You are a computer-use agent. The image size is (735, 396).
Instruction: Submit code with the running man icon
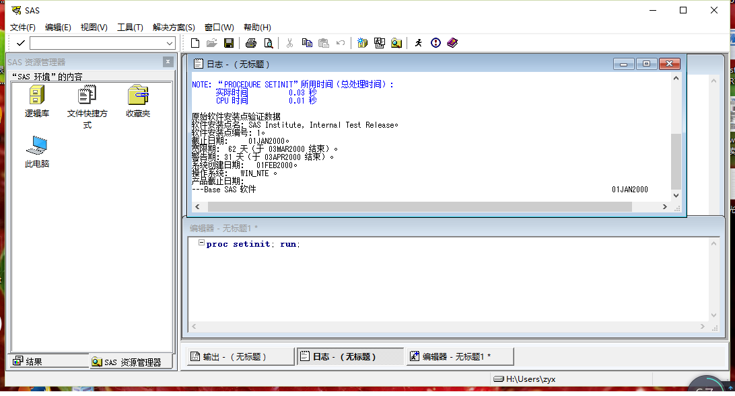pyautogui.click(x=418, y=43)
